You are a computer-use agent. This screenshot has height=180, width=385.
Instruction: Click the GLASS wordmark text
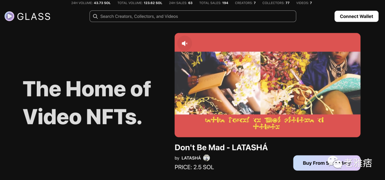(x=34, y=16)
